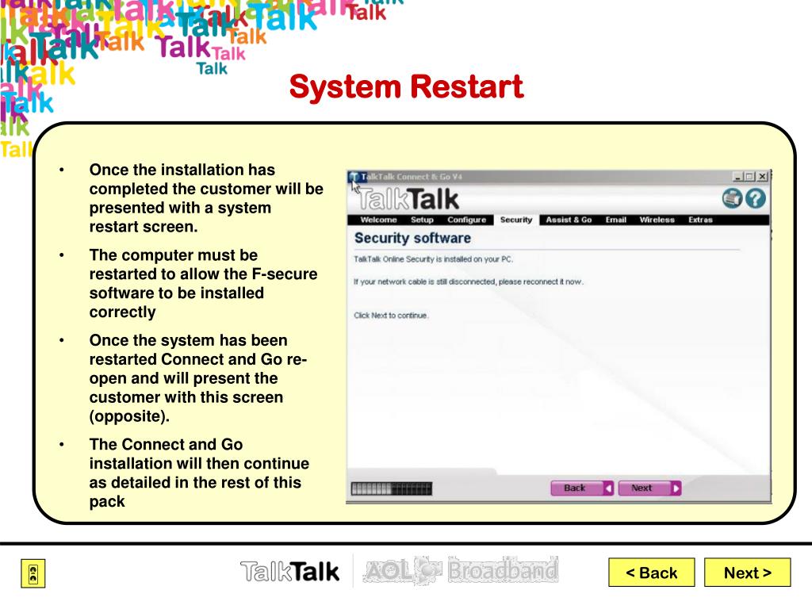Switch to the Email tab
Screen dimensions: 812x609
tap(615, 220)
